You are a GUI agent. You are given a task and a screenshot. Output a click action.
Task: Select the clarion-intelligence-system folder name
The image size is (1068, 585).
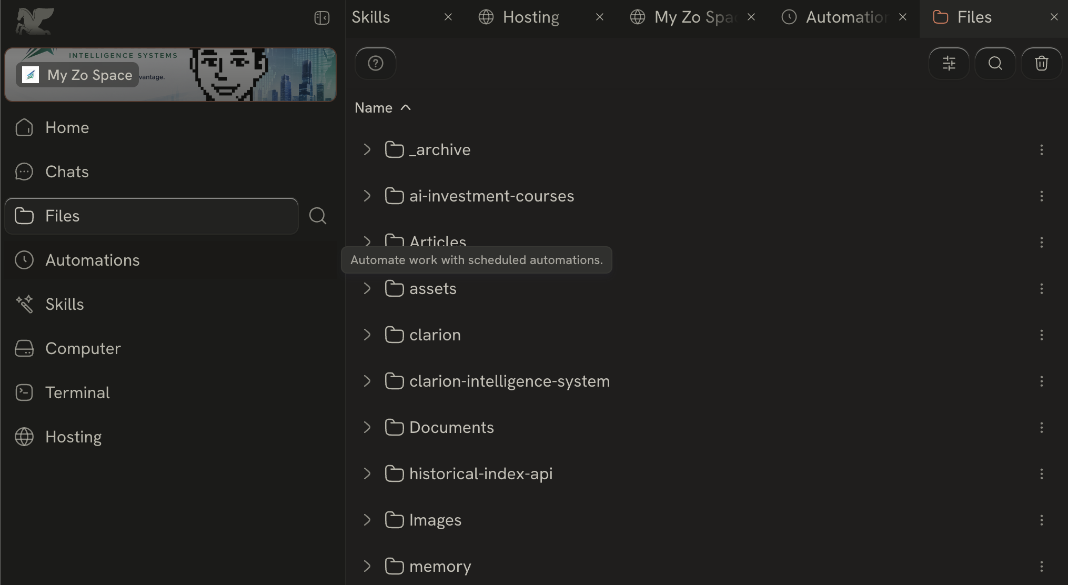[510, 381]
